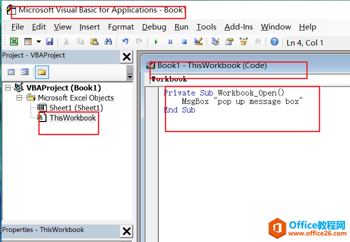
Task: Run the macro with the green play icon
Action: coord(156,41)
